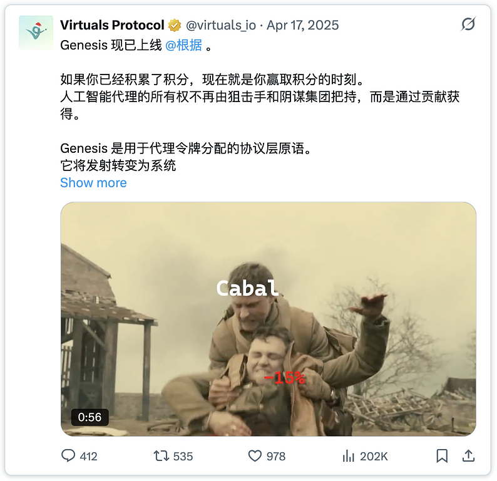This screenshot has width=497, height=481.
Task: Open view analytics bar chart icon
Action: click(x=349, y=456)
